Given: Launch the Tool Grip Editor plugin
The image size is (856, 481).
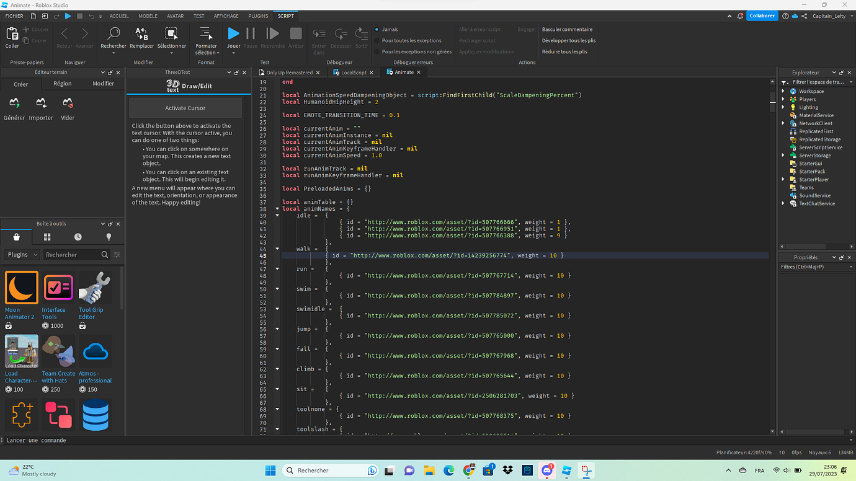Looking at the screenshot, I should coord(94,288).
